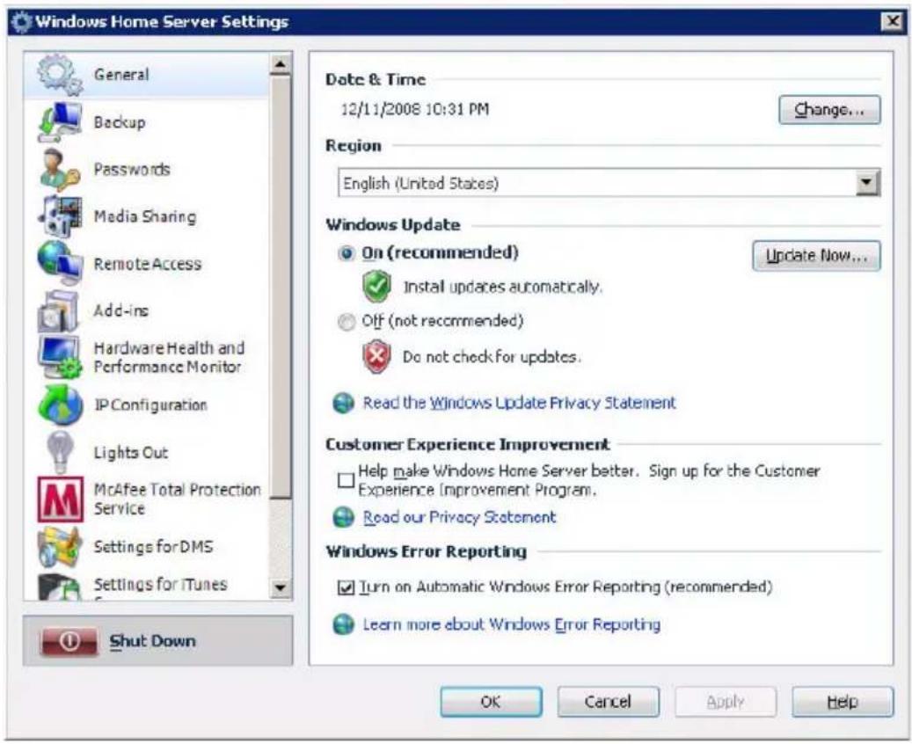Click the sidebar scroll up arrow
Image resolution: width=912 pixels, height=744 pixels.
[x=281, y=64]
